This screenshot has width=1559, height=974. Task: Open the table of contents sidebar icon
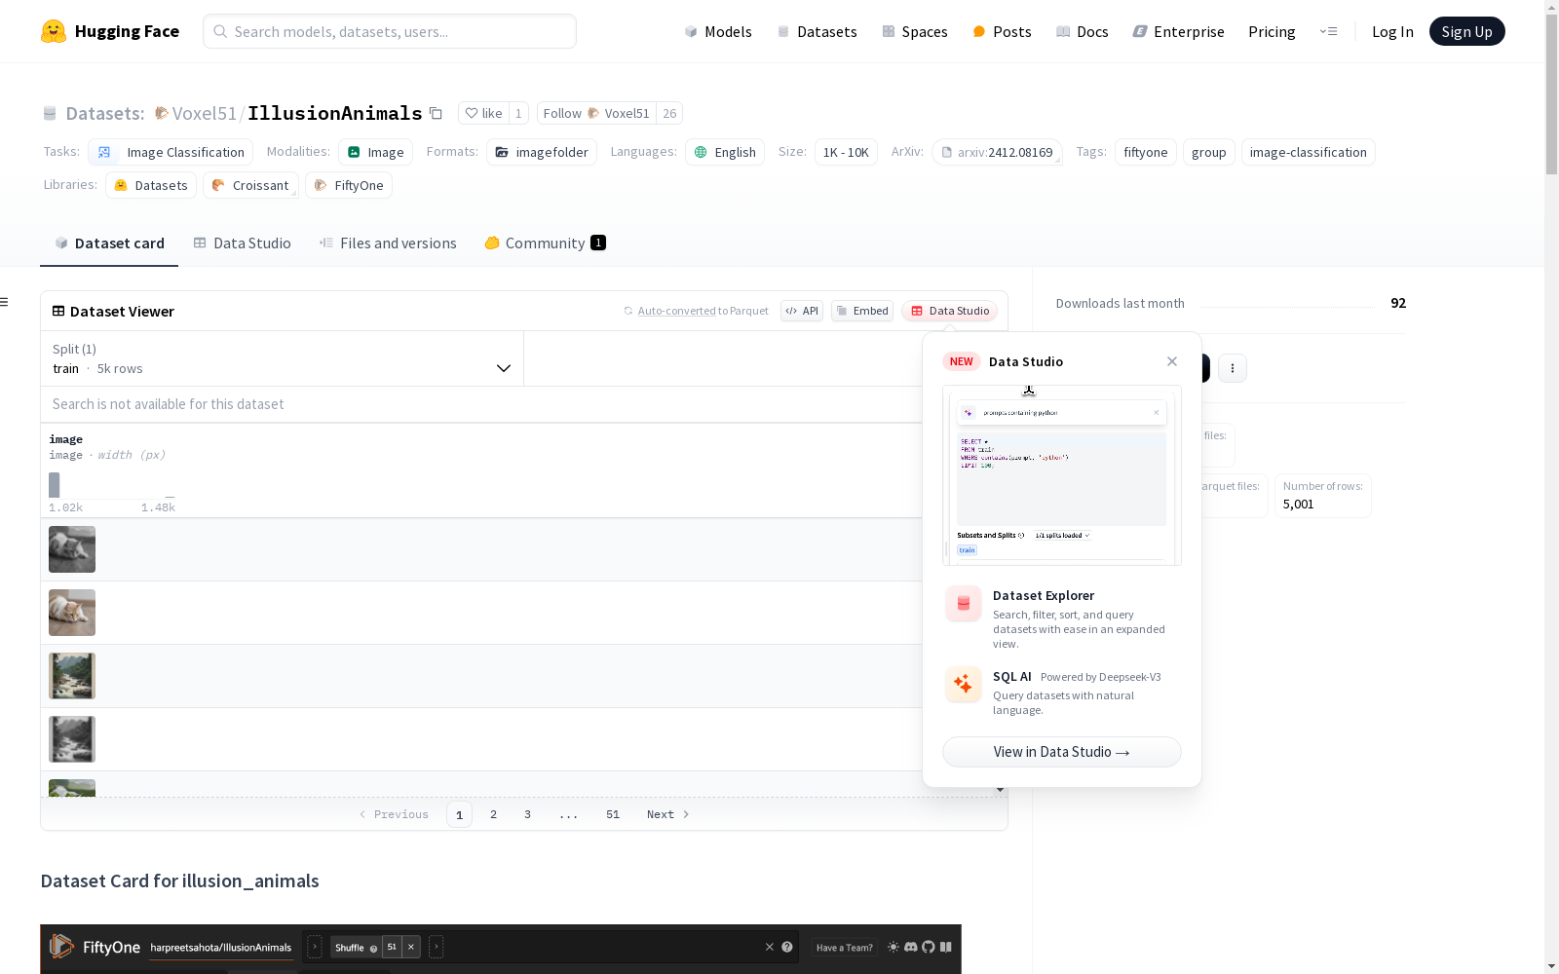pyautogui.click(x=5, y=302)
